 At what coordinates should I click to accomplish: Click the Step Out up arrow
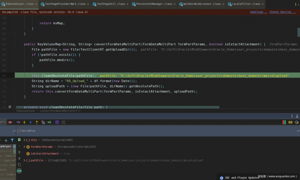tap(37, 122)
